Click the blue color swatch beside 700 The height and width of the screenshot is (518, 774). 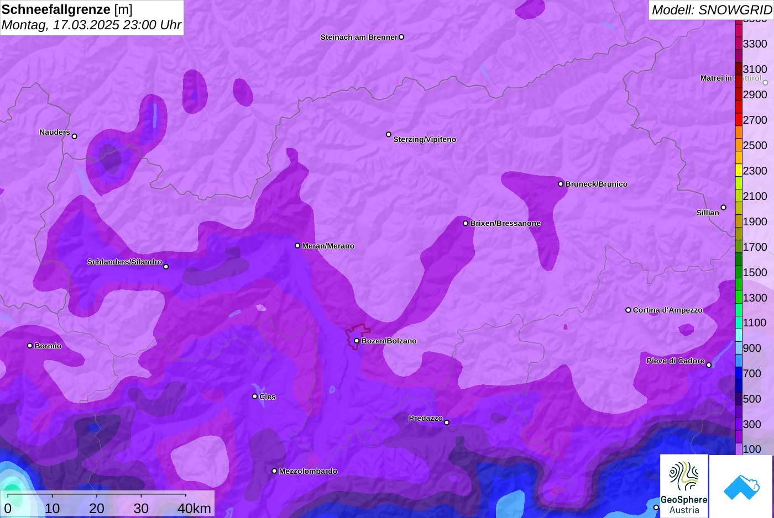tap(739, 373)
